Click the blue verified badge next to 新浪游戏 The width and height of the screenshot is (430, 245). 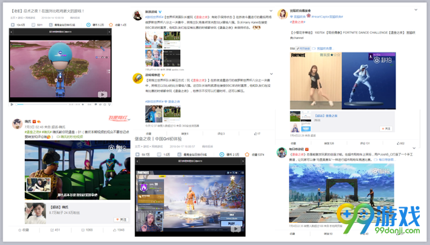click(x=160, y=12)
